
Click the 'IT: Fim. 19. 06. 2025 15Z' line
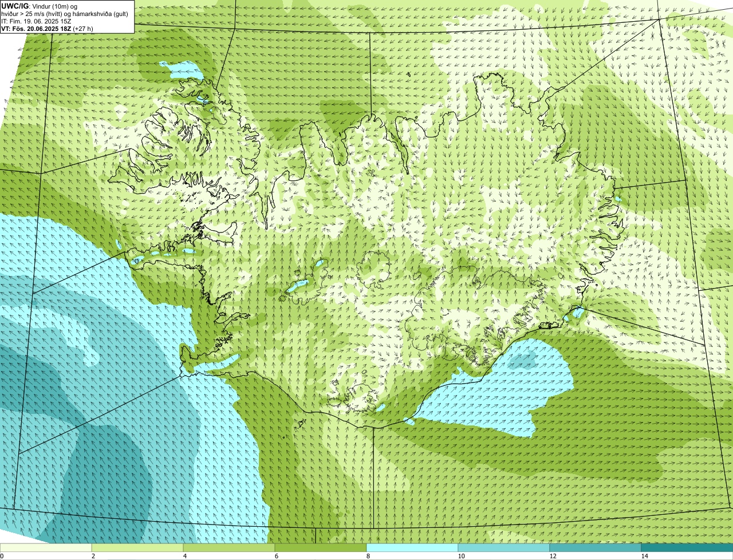[37, 21]
